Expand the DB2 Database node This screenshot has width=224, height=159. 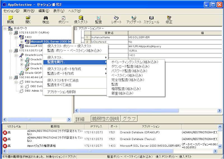[x=22, y=86]
